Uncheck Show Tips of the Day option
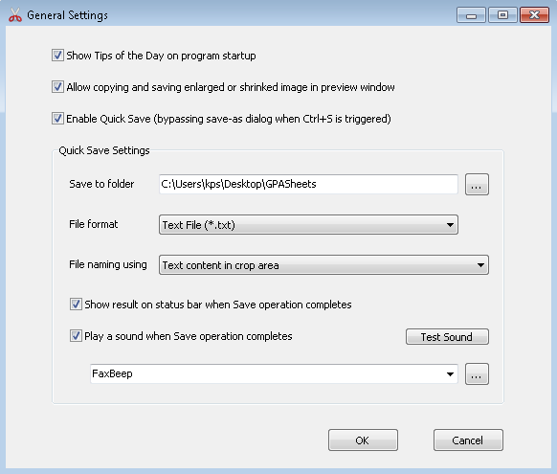The width and height of the screenshot is (557, 474). [57, 56]
